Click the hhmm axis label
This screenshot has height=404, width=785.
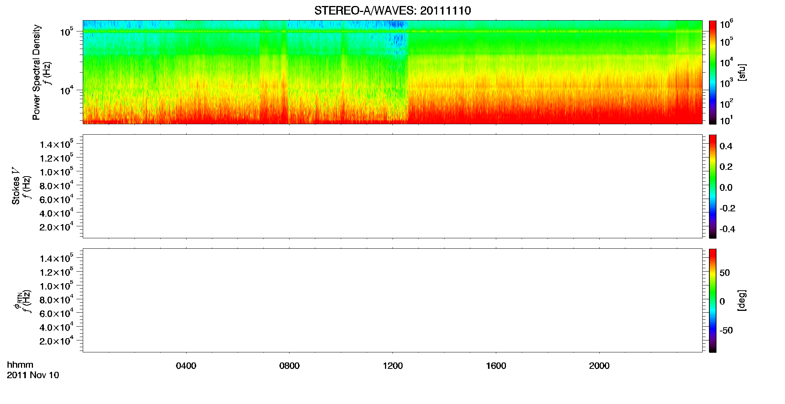(20, 365)
